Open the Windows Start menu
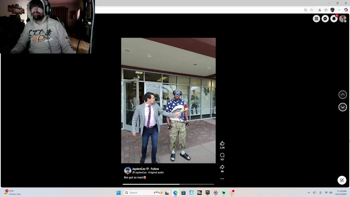This screenshot has width=350, height=197. coord(118,193)
